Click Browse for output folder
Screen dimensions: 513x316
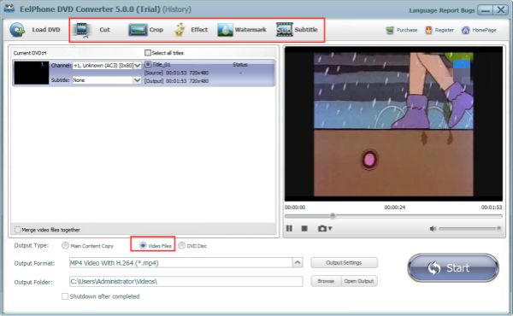[326, 281]
